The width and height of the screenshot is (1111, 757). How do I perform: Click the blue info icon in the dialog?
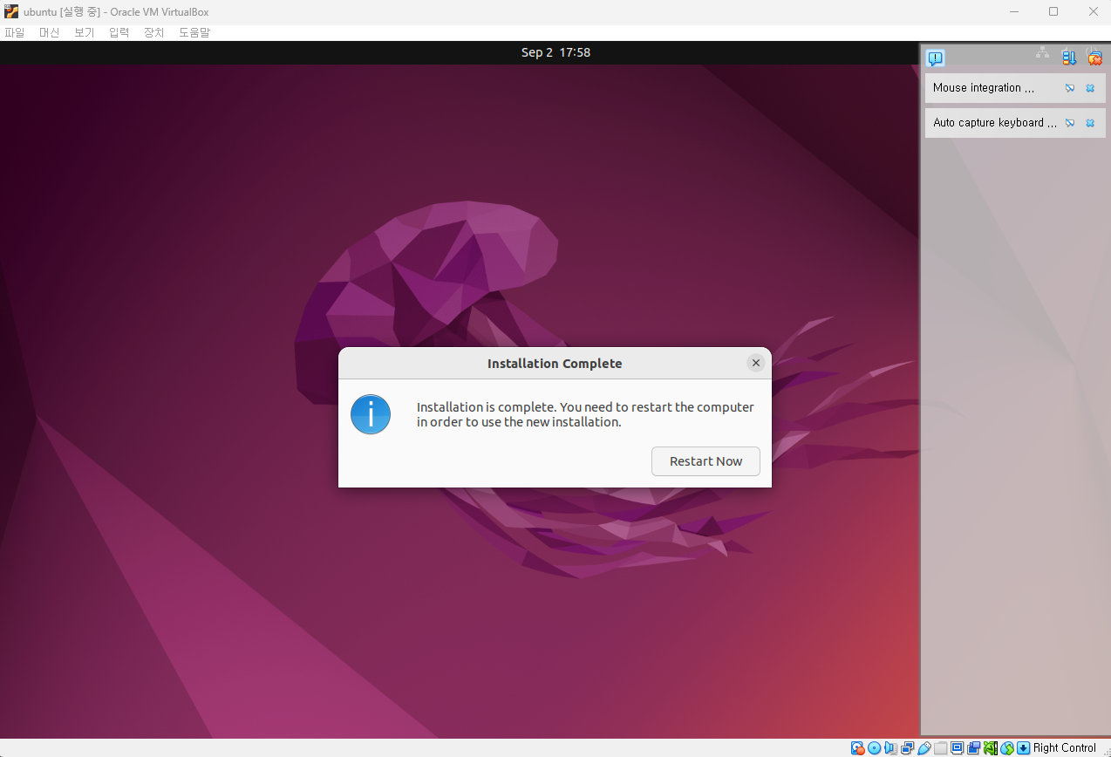tap(371, 414)
